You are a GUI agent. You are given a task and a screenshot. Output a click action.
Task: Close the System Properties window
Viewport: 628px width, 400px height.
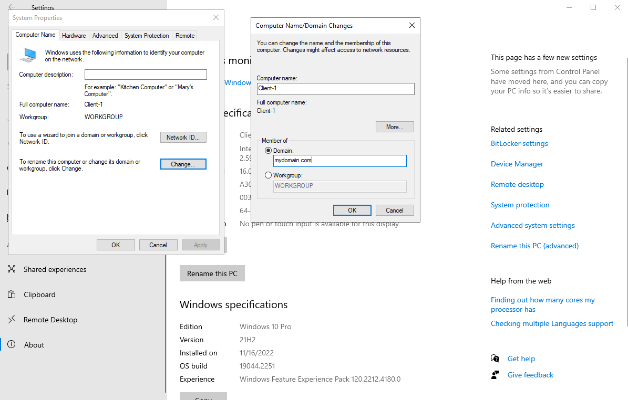(216, 17)
